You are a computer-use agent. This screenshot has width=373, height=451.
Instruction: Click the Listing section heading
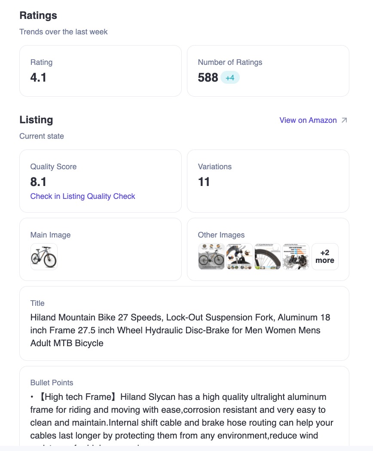click(36, 120)
